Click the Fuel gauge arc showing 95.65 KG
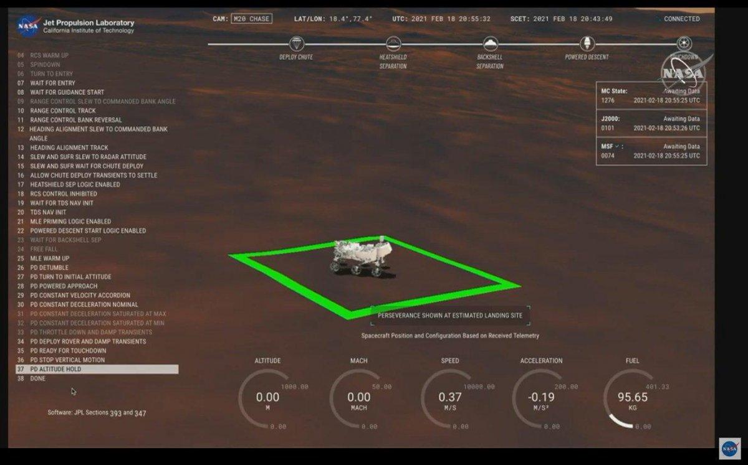 click(633, 397)
